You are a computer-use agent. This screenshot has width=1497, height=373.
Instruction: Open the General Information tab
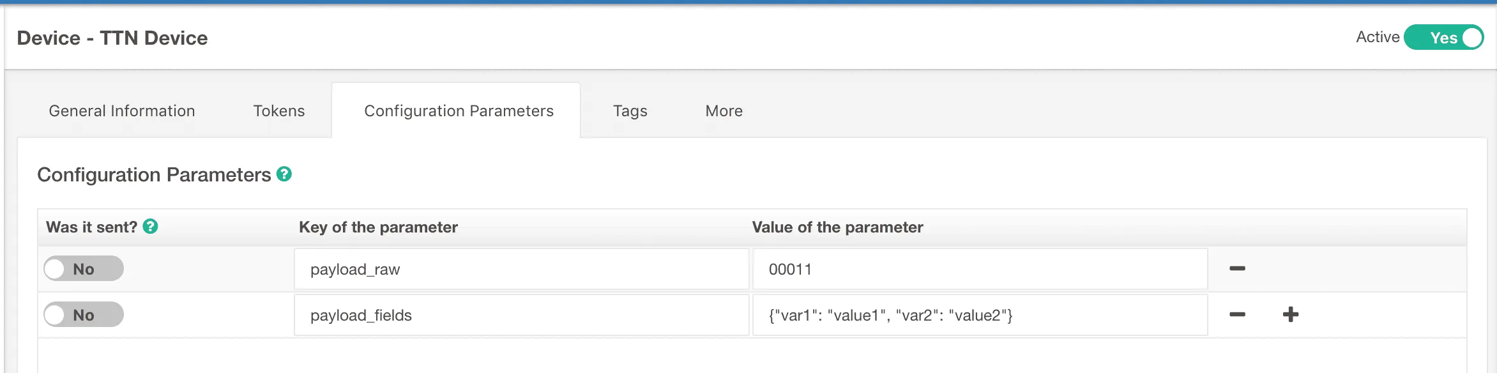(122, 111)
